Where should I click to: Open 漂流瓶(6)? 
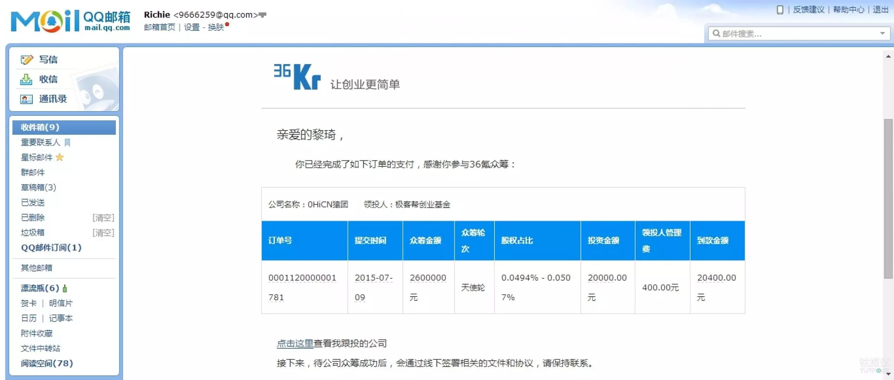(40, 289)
